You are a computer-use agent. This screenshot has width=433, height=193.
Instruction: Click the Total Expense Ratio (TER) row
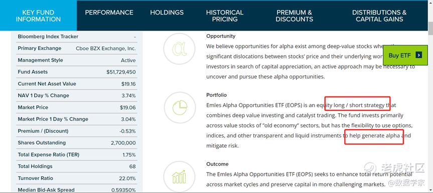pyautogui.click(x=77, y=154)
